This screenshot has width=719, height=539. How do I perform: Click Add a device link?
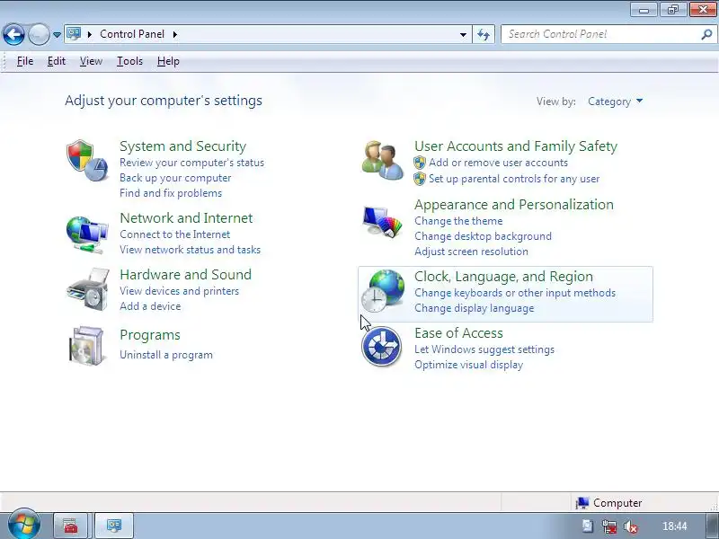pyautogui.click(x=150, y=306)
